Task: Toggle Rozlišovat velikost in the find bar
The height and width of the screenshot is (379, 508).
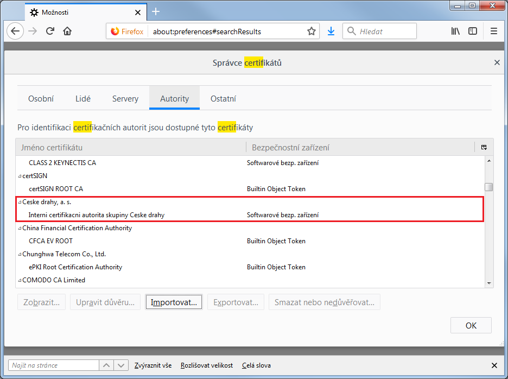Action: [x=207, y=365]
